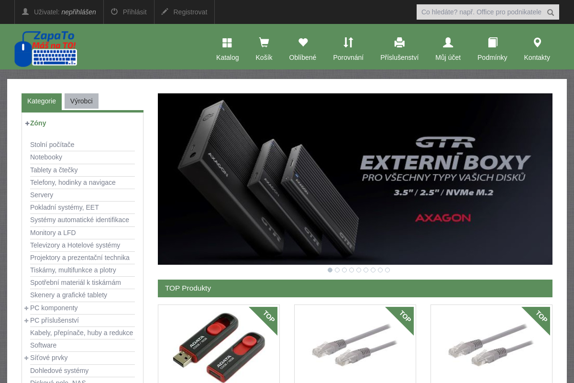Open Porovnání compare arrows icon
Image resolution: width=574 pixels, height=383 pixels.
click(348, 43)
